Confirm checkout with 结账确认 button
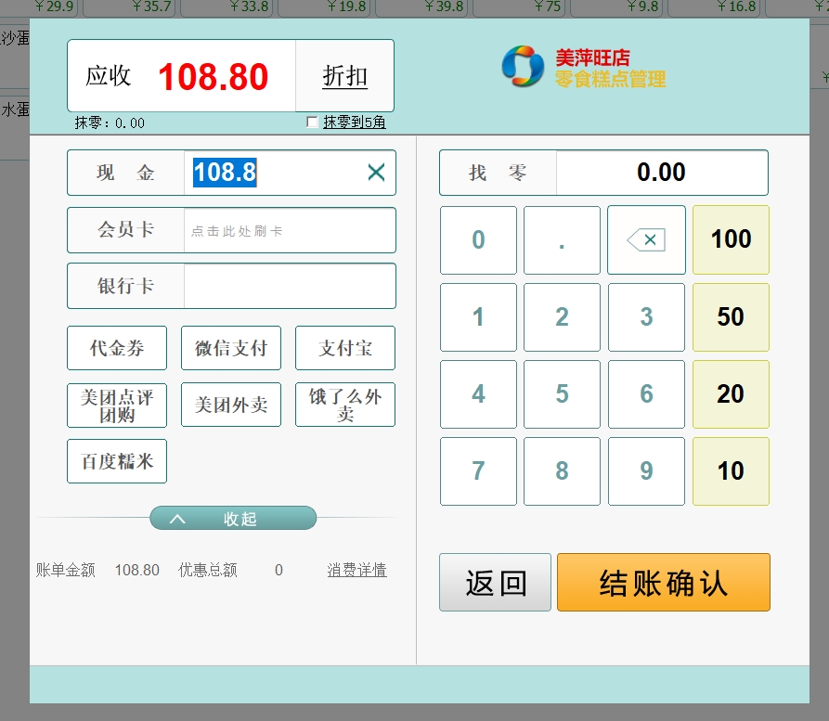Viewport: 829px width, 721px height. [663, 583]
